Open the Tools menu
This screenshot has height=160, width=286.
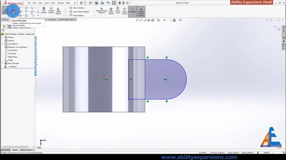pos(53,3)
